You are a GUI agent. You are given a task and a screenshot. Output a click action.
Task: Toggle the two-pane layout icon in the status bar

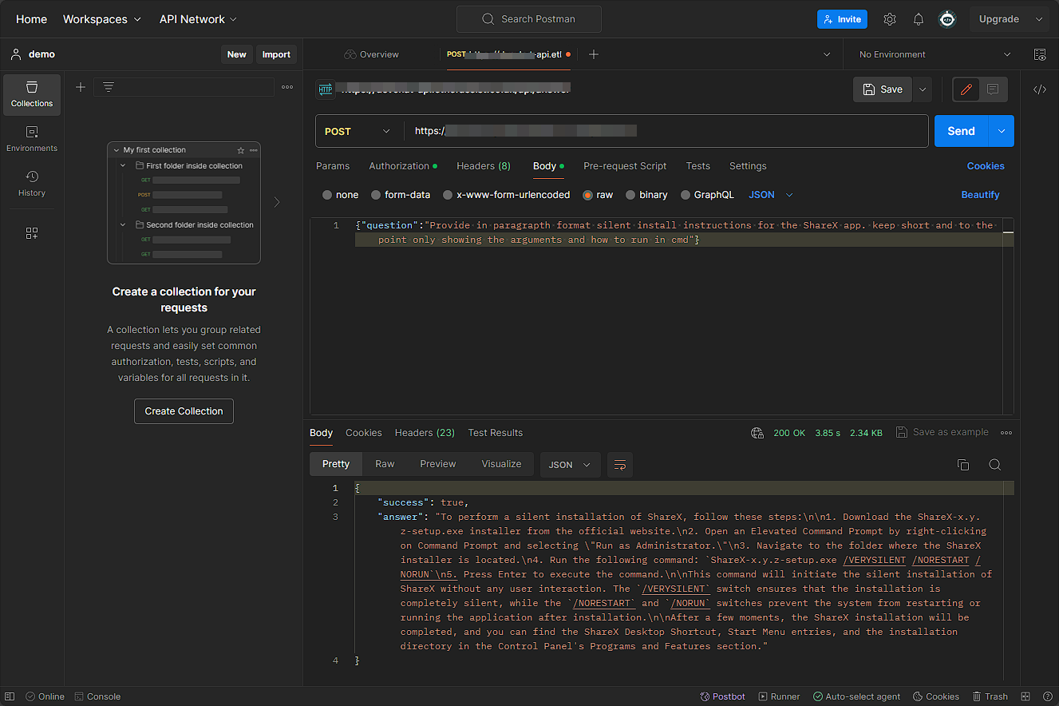(x=1026, y=696)
